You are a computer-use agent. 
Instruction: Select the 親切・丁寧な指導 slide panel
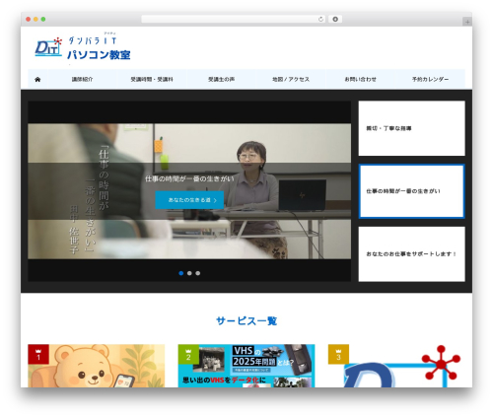(411, 128)
